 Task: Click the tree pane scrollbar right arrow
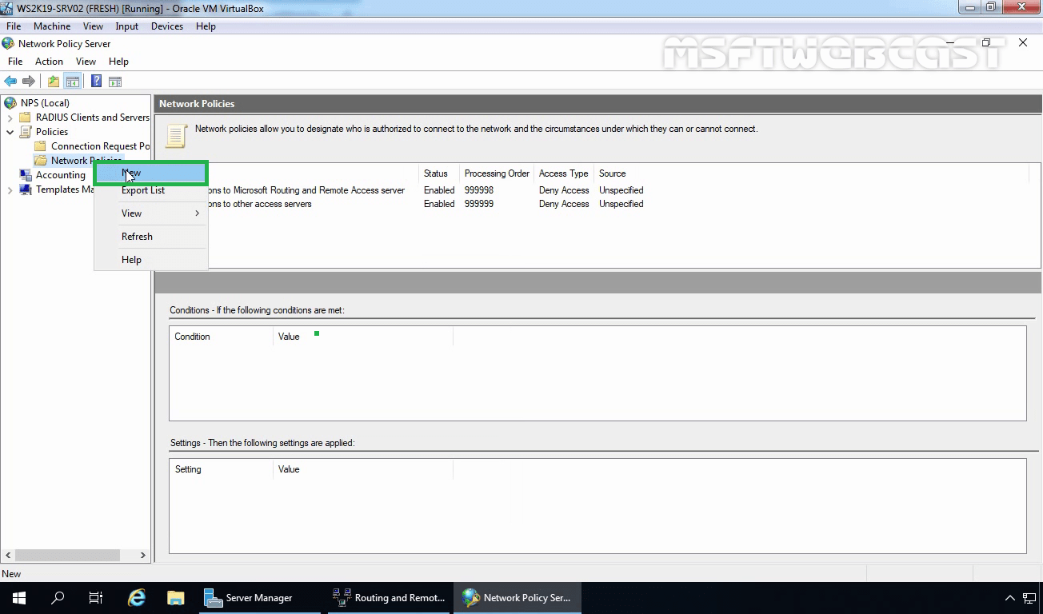143,555
